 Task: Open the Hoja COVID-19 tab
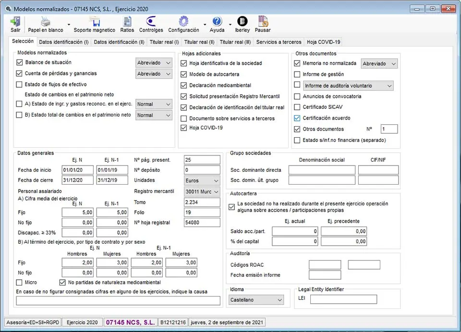point(323,42)
